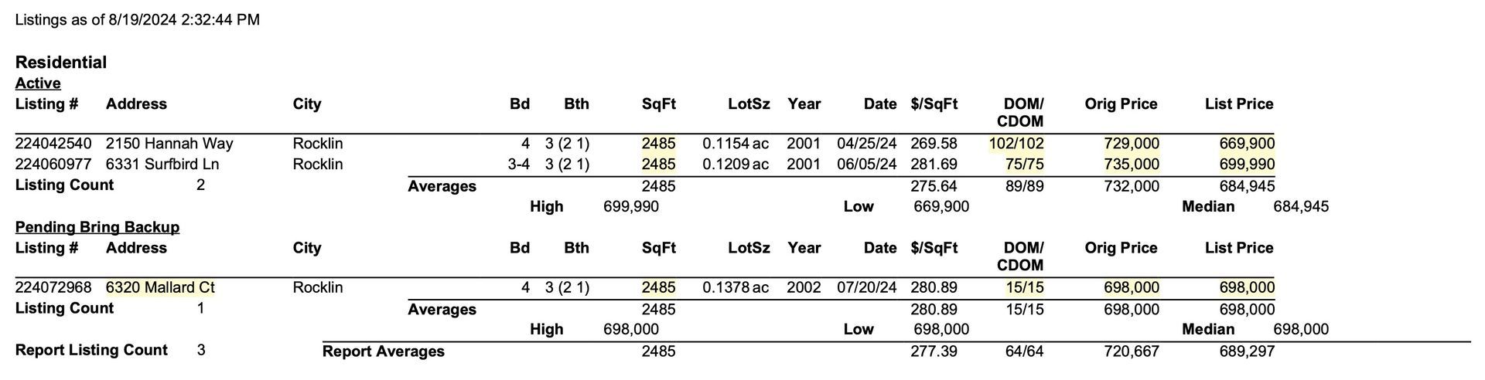
Task: Click the Active table's SqFt column header
Action: (x=658, y=104)
